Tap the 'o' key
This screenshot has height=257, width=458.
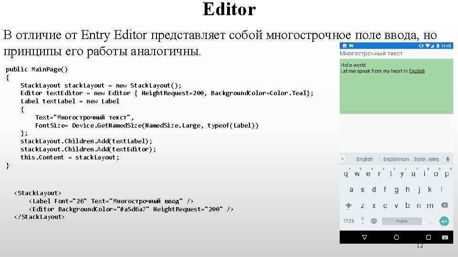coord(436,174)
